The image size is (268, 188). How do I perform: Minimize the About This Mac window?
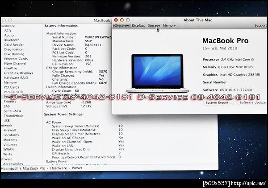(122, 20)
